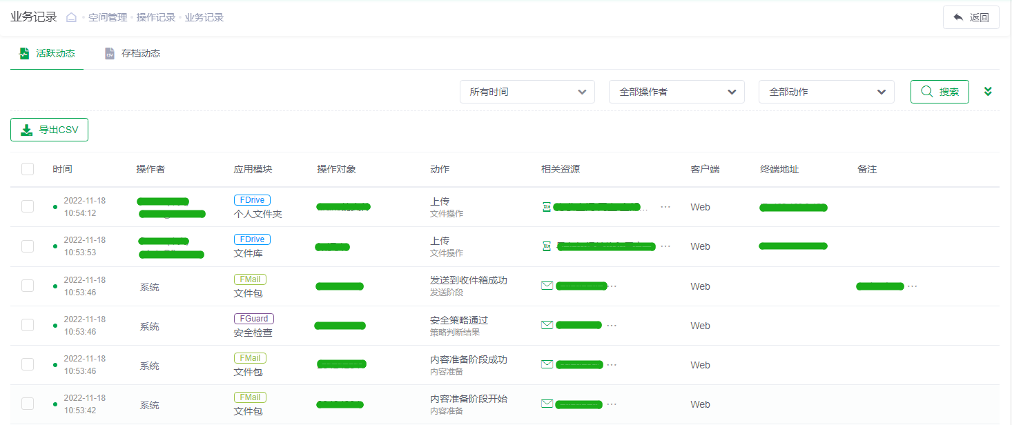Select the checkbox for 内容准备阶段开始 row
Image resolution: width=1012 pixels, height=425 pixels.
(28, 404)
